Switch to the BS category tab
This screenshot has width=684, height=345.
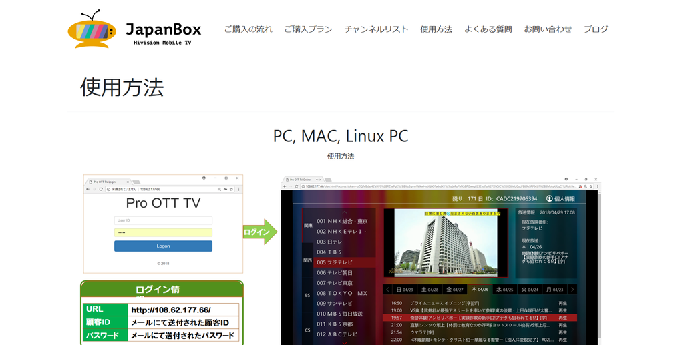tap(308, 295)
